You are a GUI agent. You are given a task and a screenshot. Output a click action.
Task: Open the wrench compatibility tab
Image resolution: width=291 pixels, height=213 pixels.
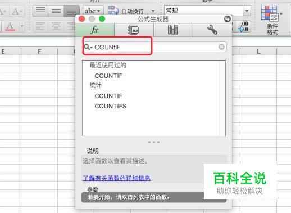(212, 30)
